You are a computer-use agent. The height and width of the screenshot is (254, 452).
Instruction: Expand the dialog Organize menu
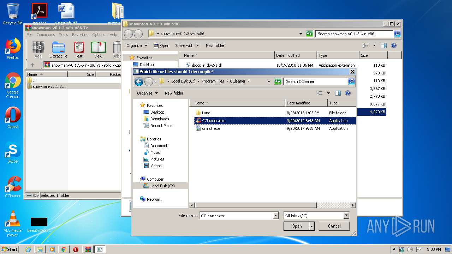point(147,93)
